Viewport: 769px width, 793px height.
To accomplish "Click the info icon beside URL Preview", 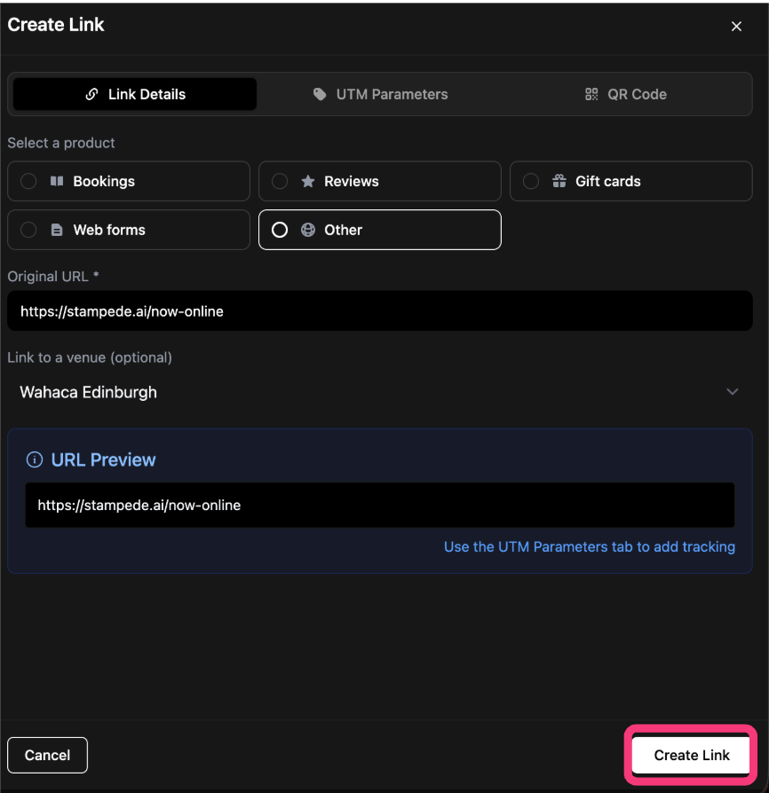I will click(x=35, y=459).
